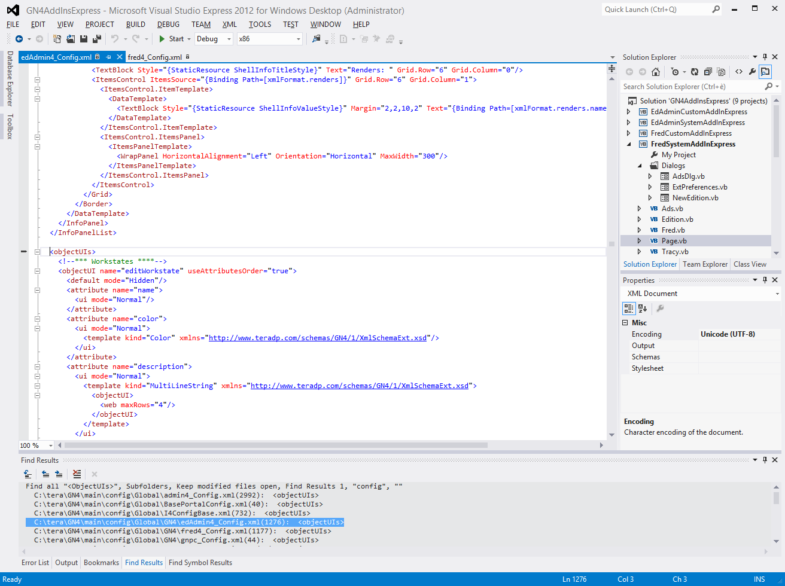This screenshot has height=586, width=785.
Task: Open the fred4_Config.xml(1177) find result line
Action: pos(182,531)
